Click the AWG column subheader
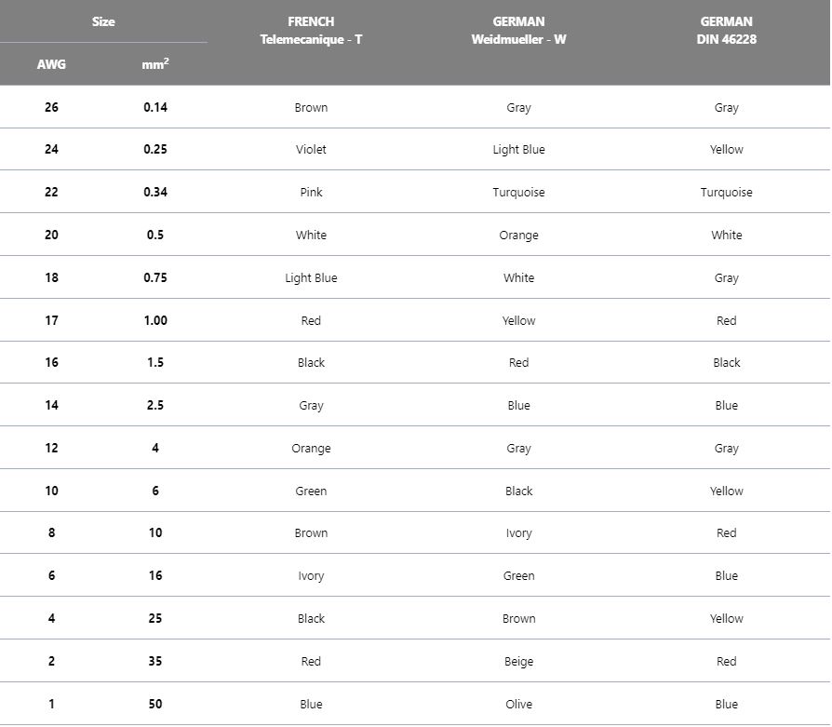832x727 pixels. pyautogui.click(x=51, y=65)
